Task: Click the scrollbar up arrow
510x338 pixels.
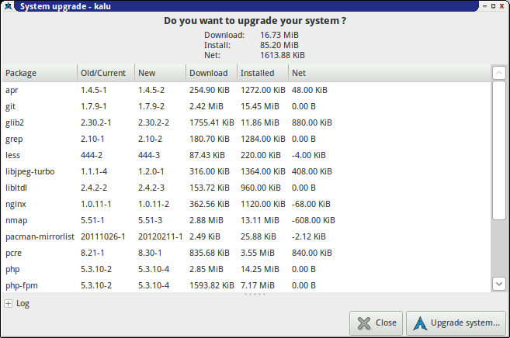Action: pos(499,73)
